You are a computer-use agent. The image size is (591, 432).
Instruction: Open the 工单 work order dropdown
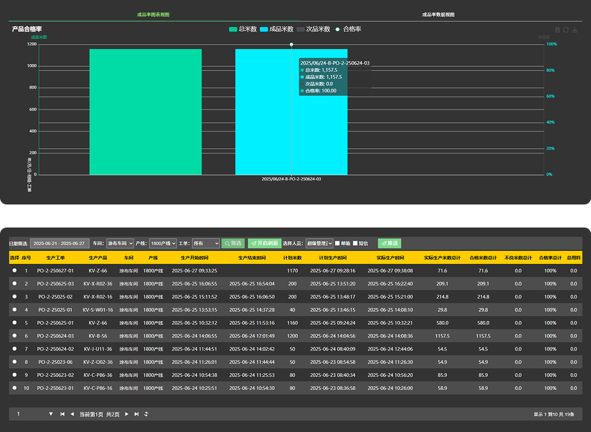click(x=206, y=243)
